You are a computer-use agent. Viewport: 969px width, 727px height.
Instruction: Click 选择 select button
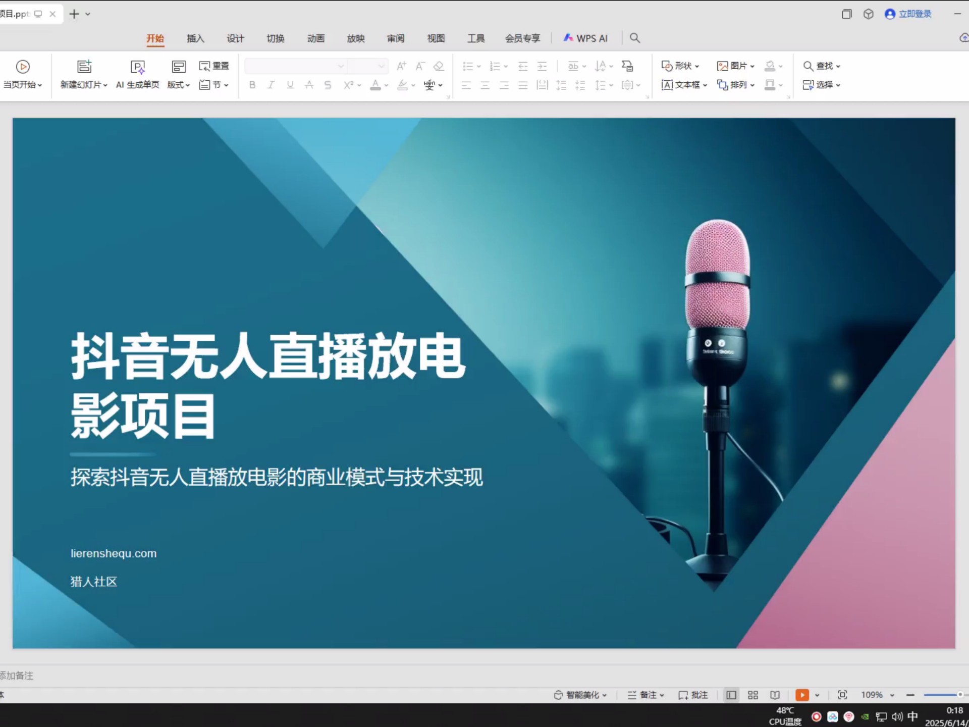pos(822,85)
